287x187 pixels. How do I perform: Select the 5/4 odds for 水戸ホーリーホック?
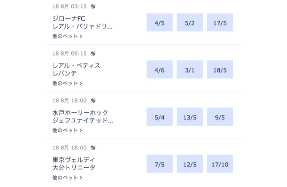pos(160,117)
